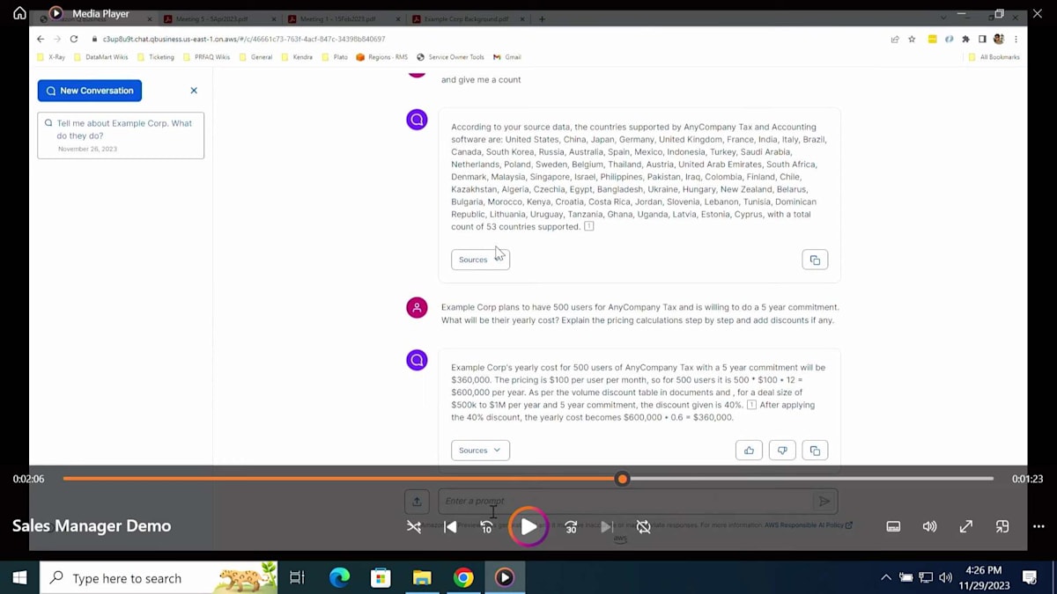The width and height of the screenshot is (1057, 594).
Task: Upload a file using the attach icon
Action: [x=417, y=500]
